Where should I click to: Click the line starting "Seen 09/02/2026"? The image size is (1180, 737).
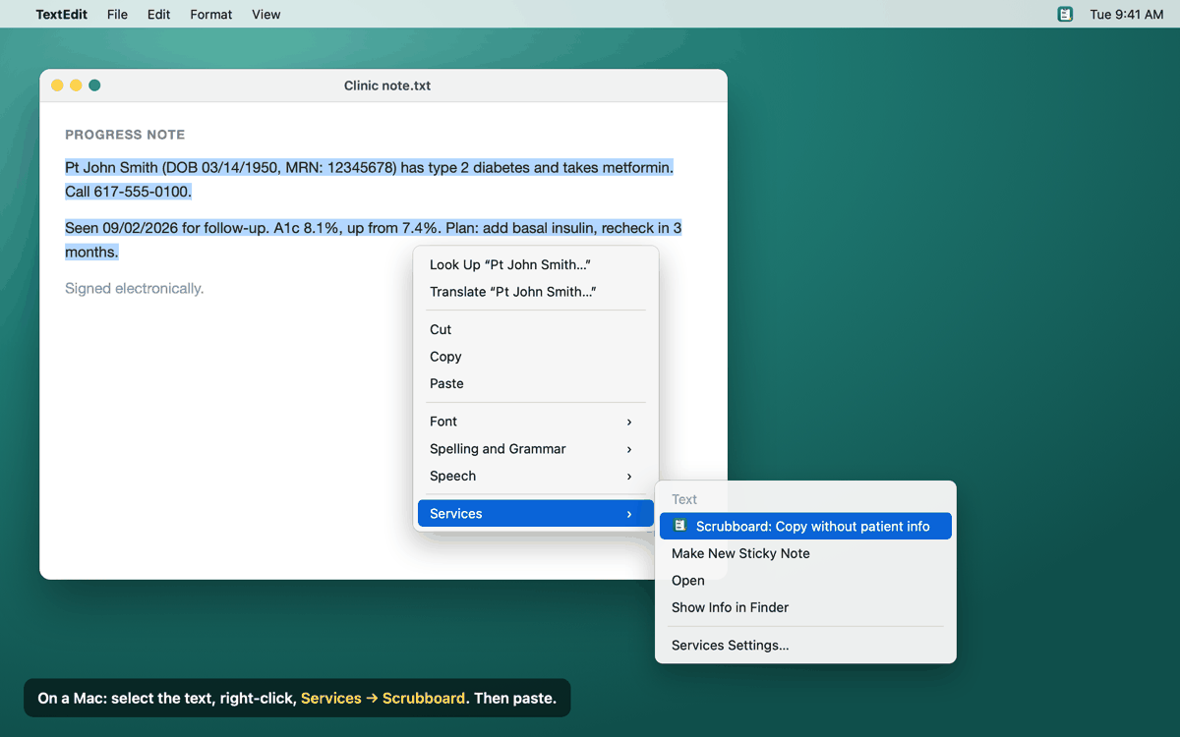click(x=374, y=228)
